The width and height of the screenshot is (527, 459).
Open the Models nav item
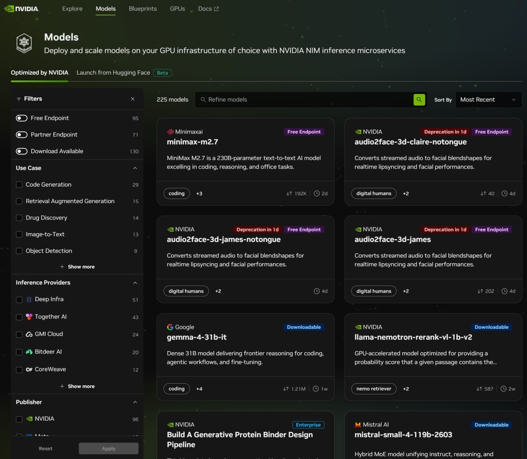point(106,9)
